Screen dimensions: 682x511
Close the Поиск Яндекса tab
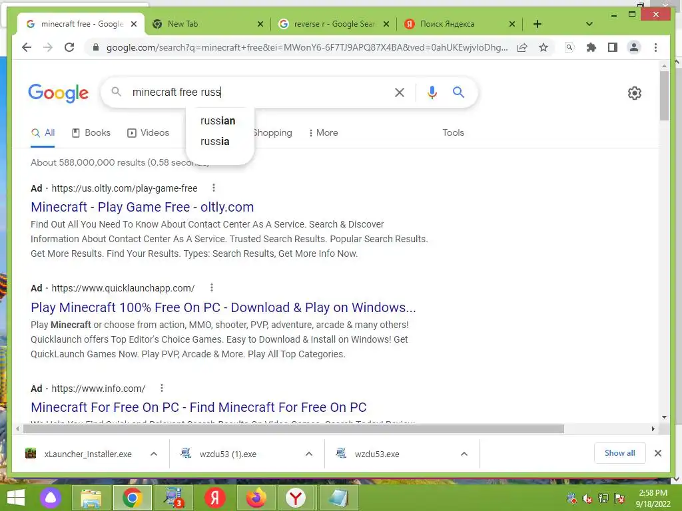[x=512, y=24]
